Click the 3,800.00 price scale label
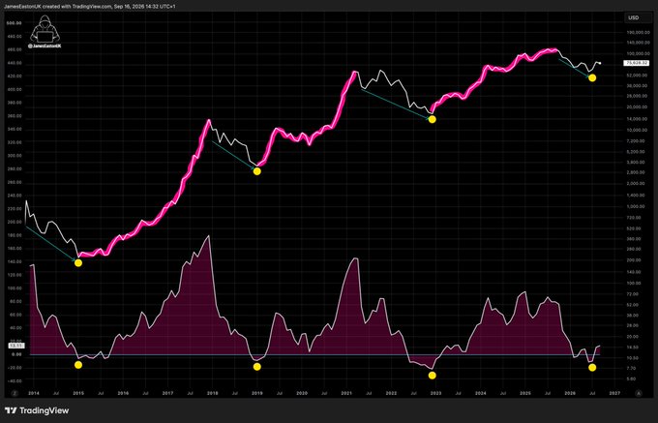Viewport: 658px width, 423px height. coord(638,162)
